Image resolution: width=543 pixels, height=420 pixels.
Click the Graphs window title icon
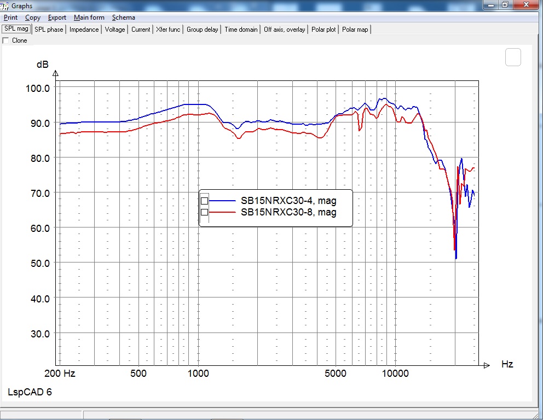coord(4,6)
